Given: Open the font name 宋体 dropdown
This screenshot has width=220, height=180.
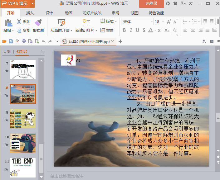Looking at the screenshot, I should [x=152, y=22].
